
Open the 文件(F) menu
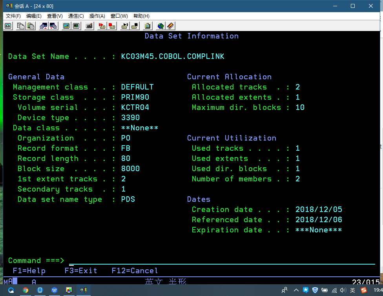(x=13, y=16)
